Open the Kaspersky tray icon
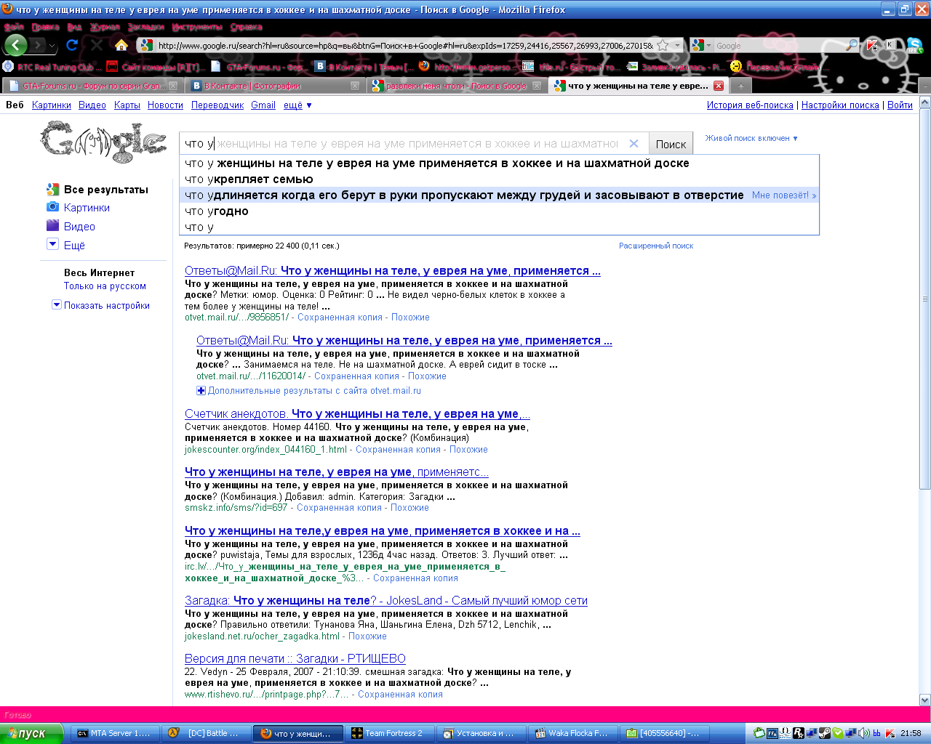The image size is (931, 744). point(890,733)
